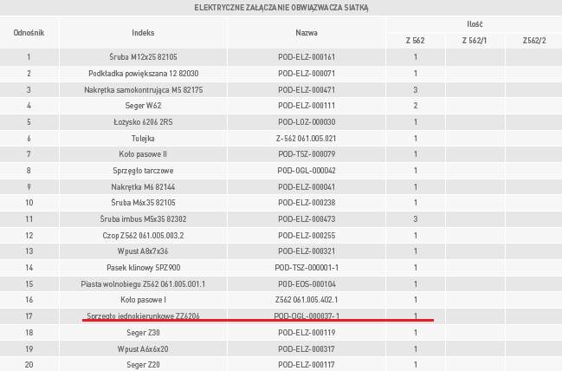Select the 'Seger Z20' index cell

143,364
